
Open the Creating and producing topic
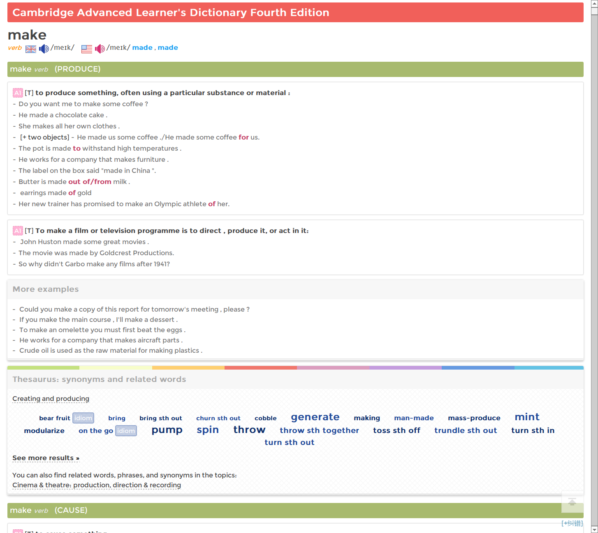pos(51,399)
